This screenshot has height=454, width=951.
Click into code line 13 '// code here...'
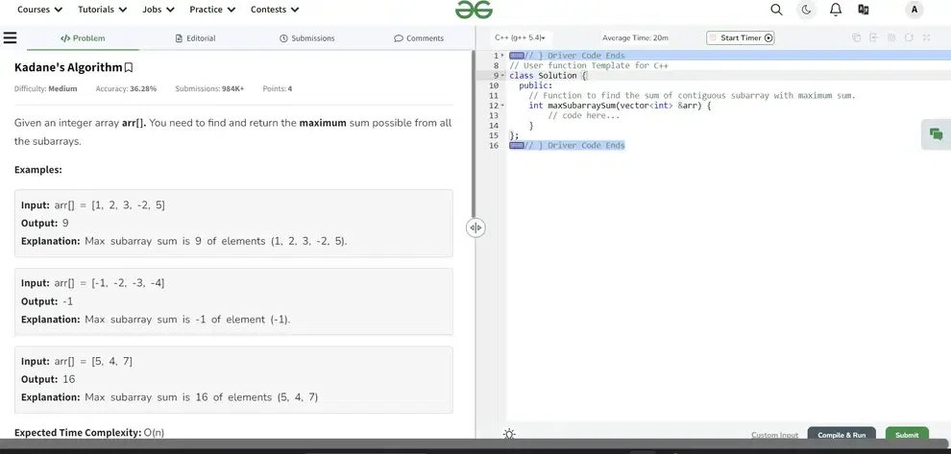tap(583, 116)
